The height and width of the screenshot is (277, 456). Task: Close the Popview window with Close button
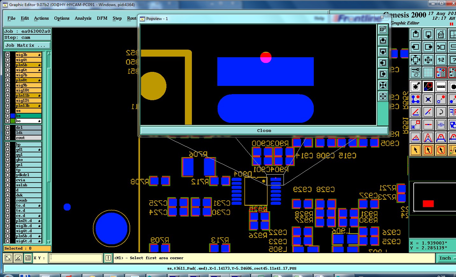tap(264, 130)
